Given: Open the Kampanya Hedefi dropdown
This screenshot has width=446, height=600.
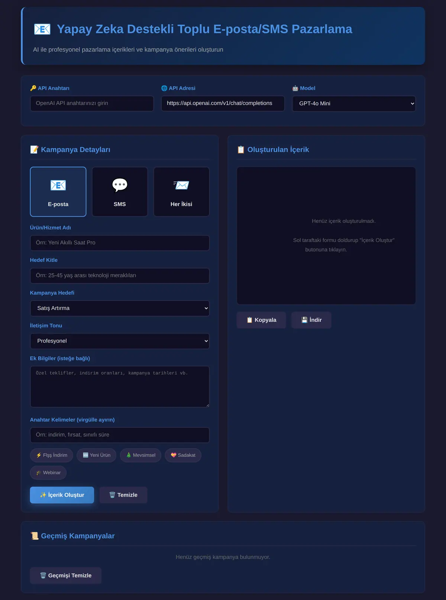Looking at the screenshot, I should (x=120, y=308).
